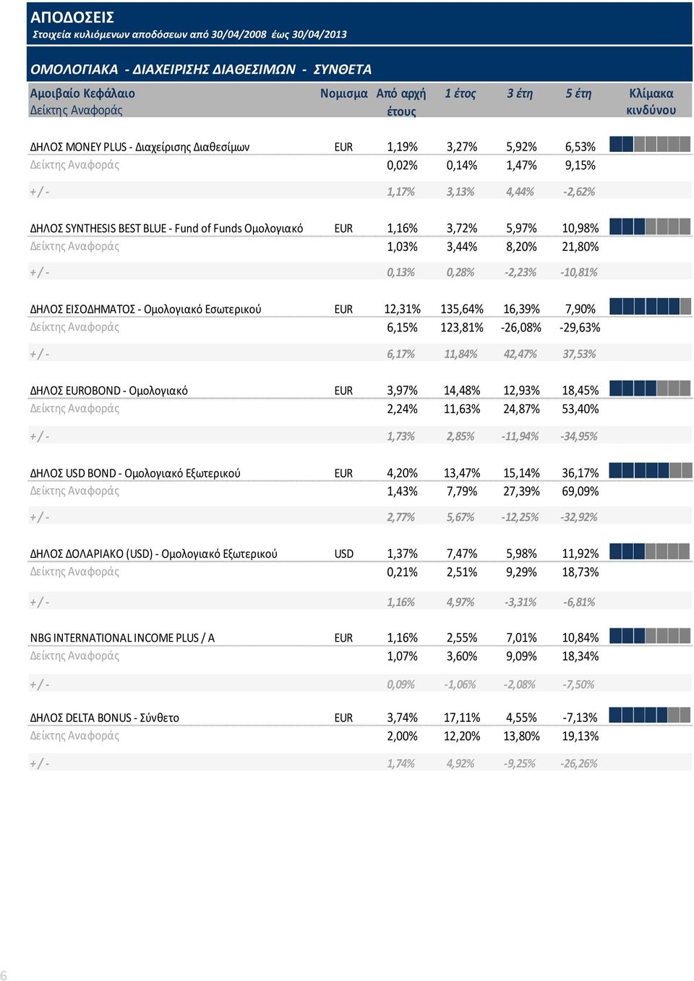Click the ΔΗΛΟΣ USD BOND risk scale bar
This screenshot has width=694, height=981.
click(650, 471)
